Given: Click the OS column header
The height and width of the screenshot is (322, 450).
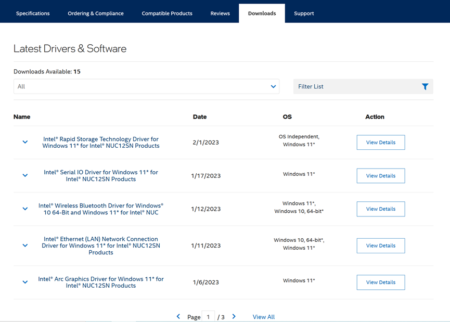Looking at the screenshot, I should [x=287, y=117].
